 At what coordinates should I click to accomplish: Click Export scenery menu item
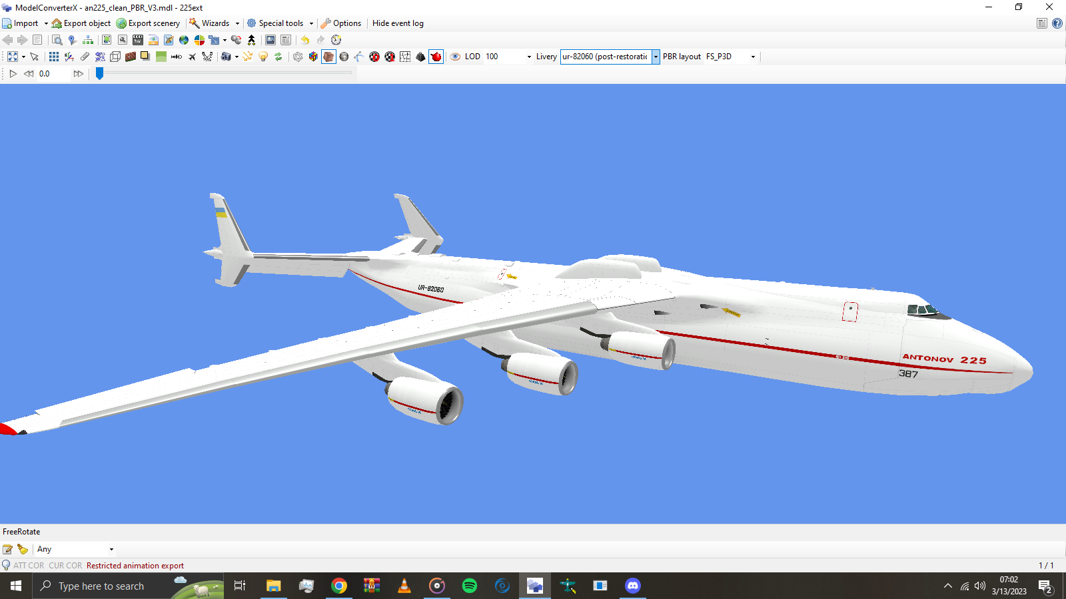(148, 23)
